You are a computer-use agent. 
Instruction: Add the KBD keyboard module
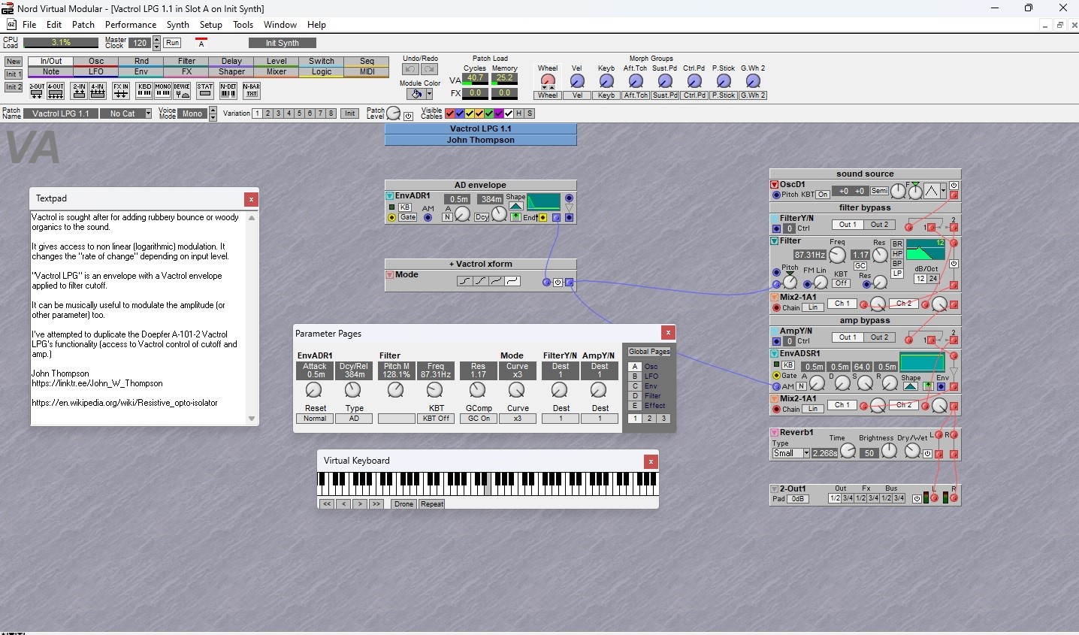pos(145,91)
